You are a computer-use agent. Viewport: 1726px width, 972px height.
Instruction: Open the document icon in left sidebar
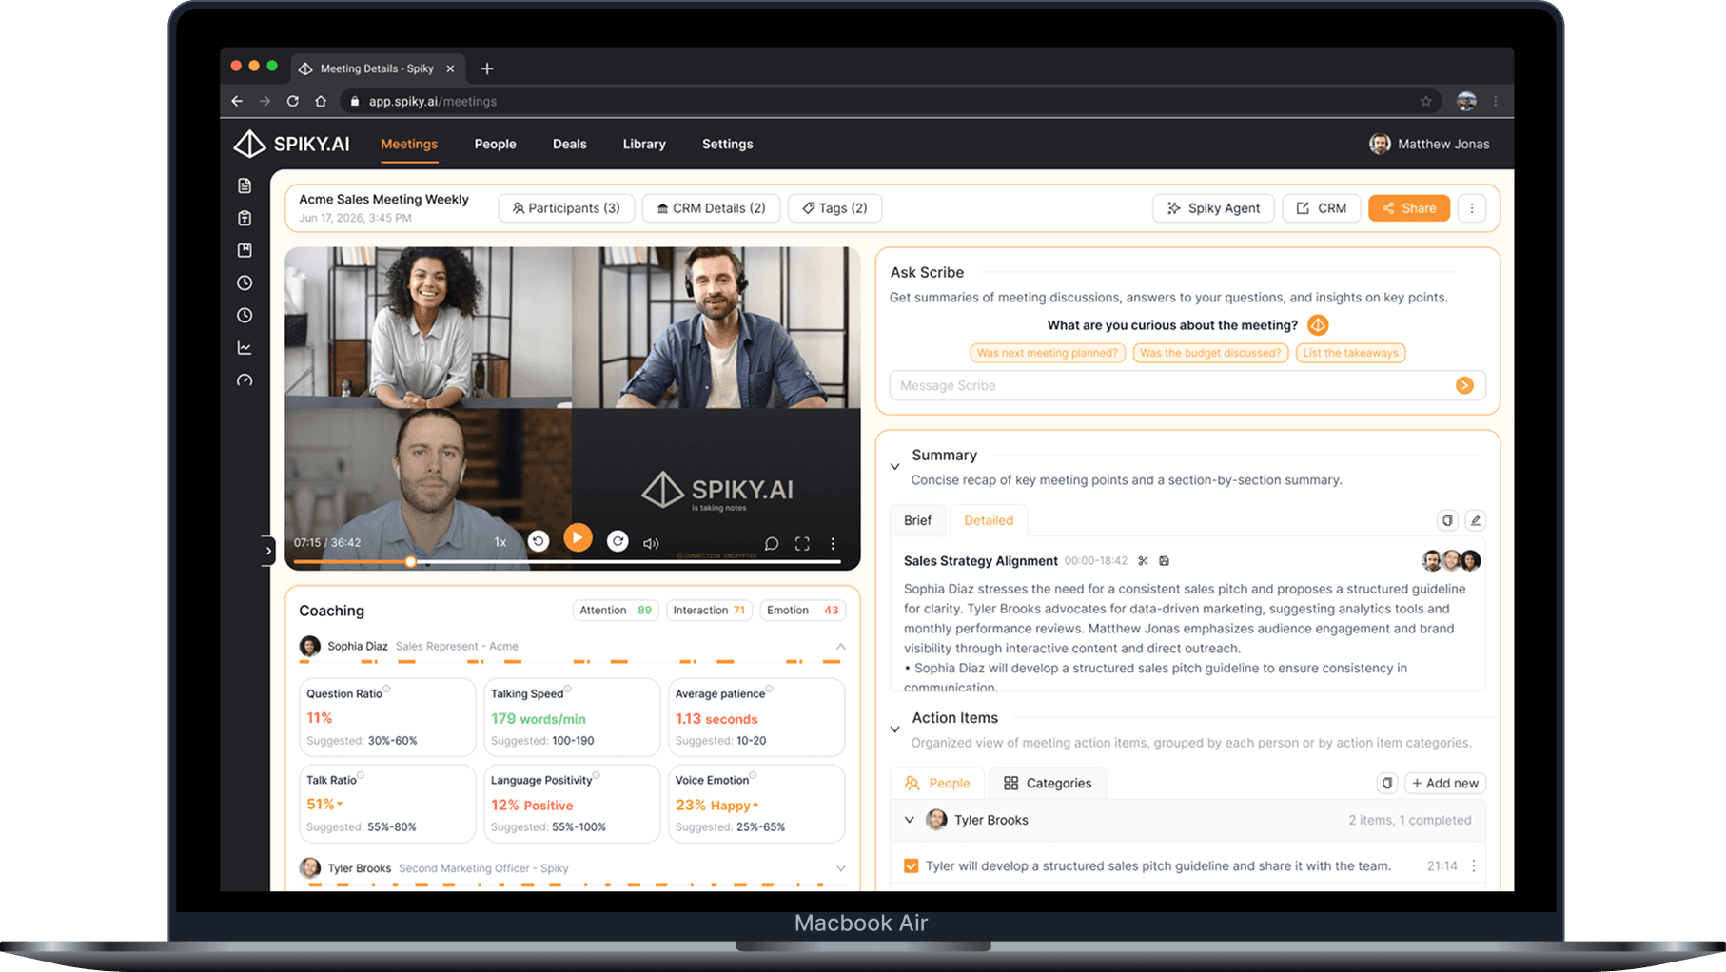245,185
